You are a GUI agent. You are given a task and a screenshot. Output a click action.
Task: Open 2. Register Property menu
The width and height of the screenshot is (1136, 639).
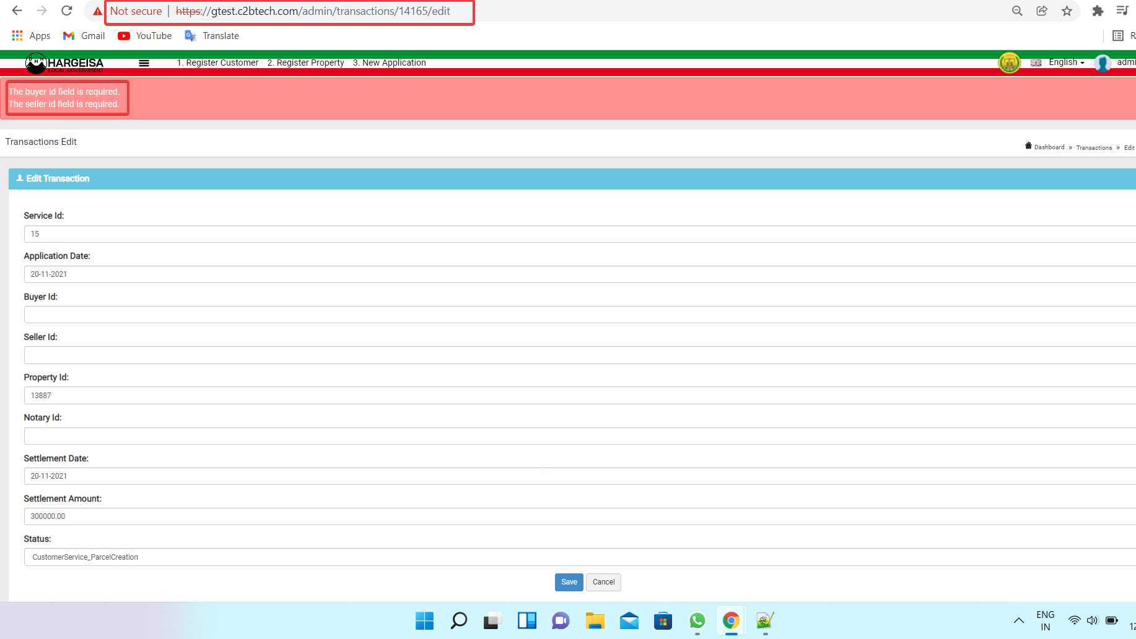click(305, 63)
